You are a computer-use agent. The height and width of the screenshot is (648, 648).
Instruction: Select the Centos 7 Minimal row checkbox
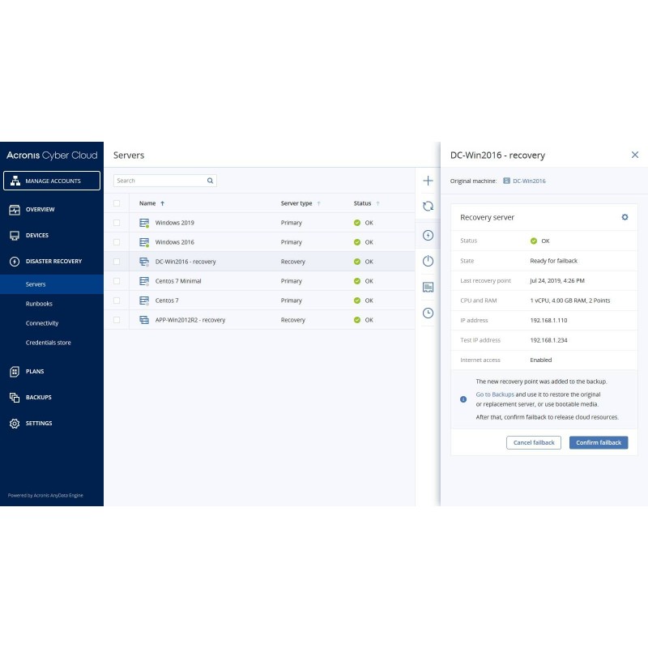point(117,281)
